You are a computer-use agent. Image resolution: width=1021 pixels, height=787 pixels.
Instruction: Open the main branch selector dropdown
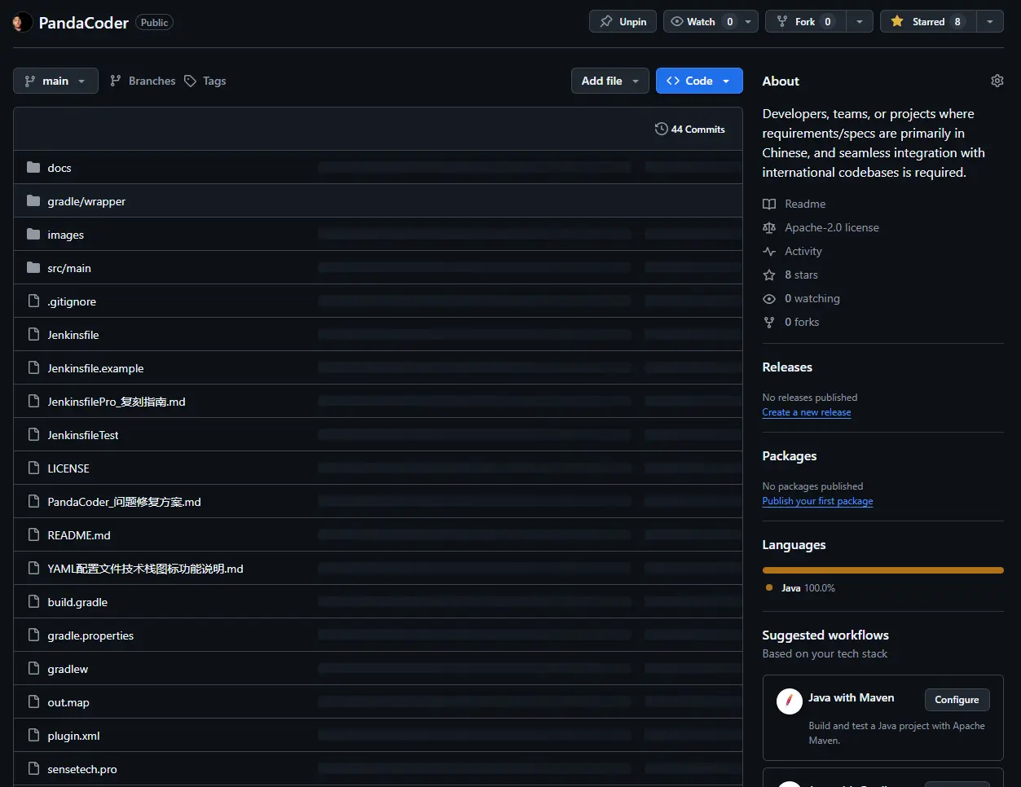coord(55,81)
